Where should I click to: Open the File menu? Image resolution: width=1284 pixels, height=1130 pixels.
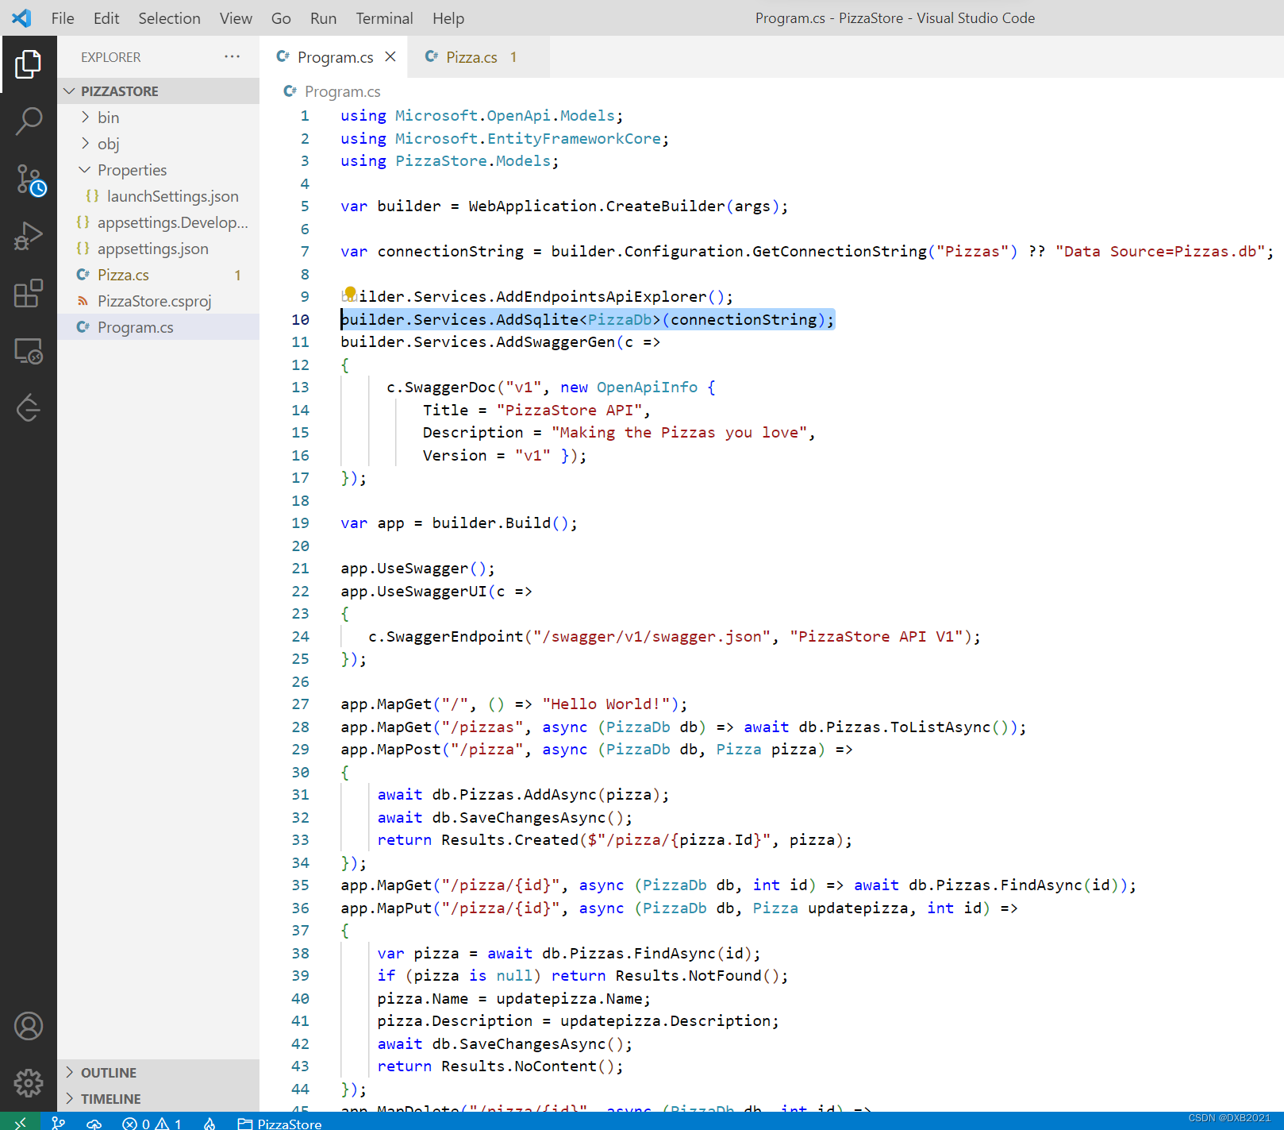point(63,18)
